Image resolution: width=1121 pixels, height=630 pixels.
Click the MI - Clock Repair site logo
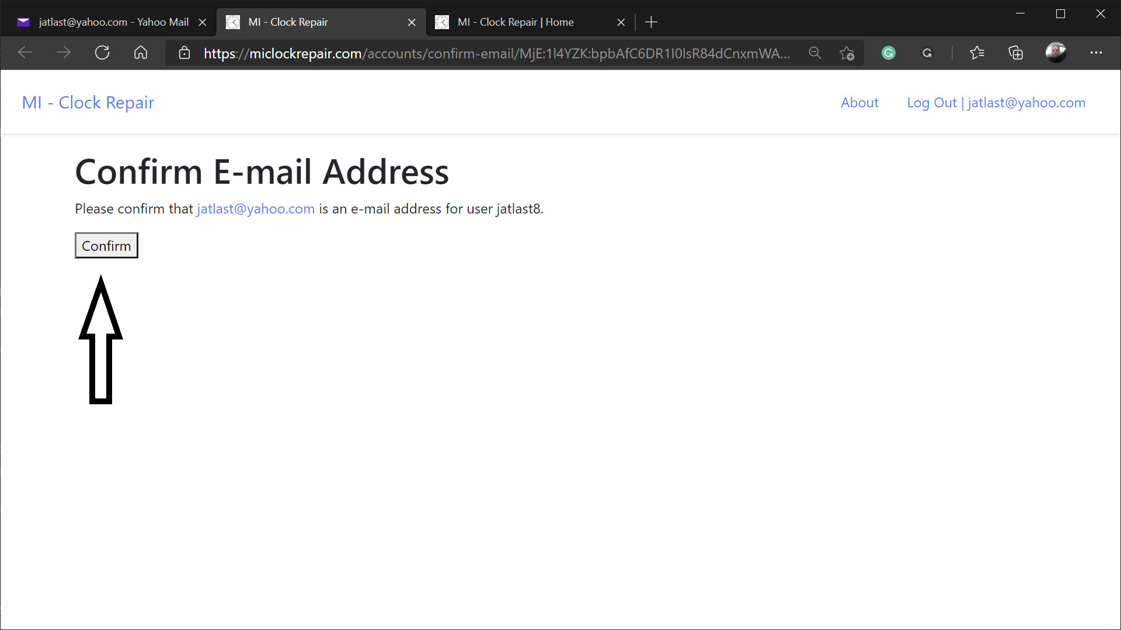point(88,101)
